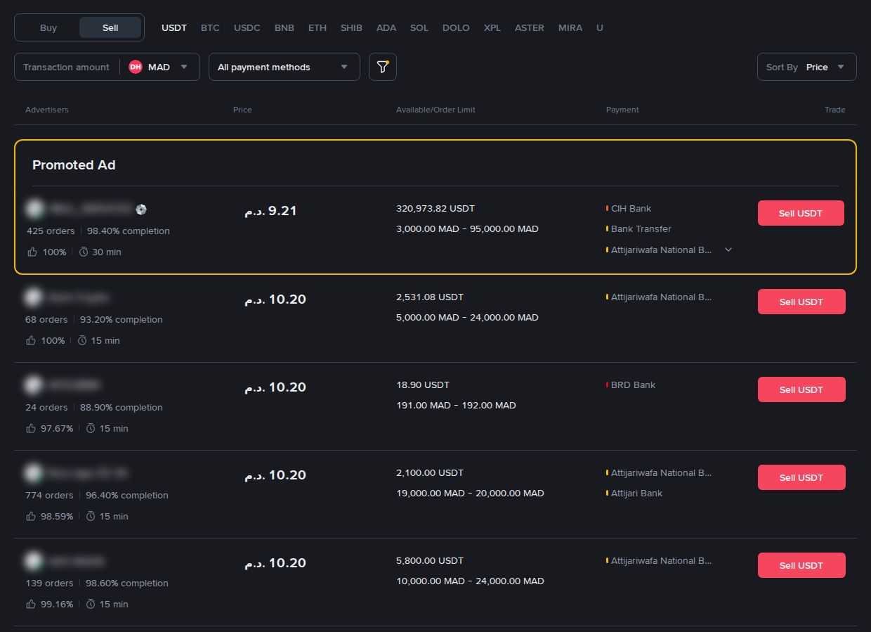
Task: Click avatar of advertiser with 139 orders
Action: tap(32, 561)
